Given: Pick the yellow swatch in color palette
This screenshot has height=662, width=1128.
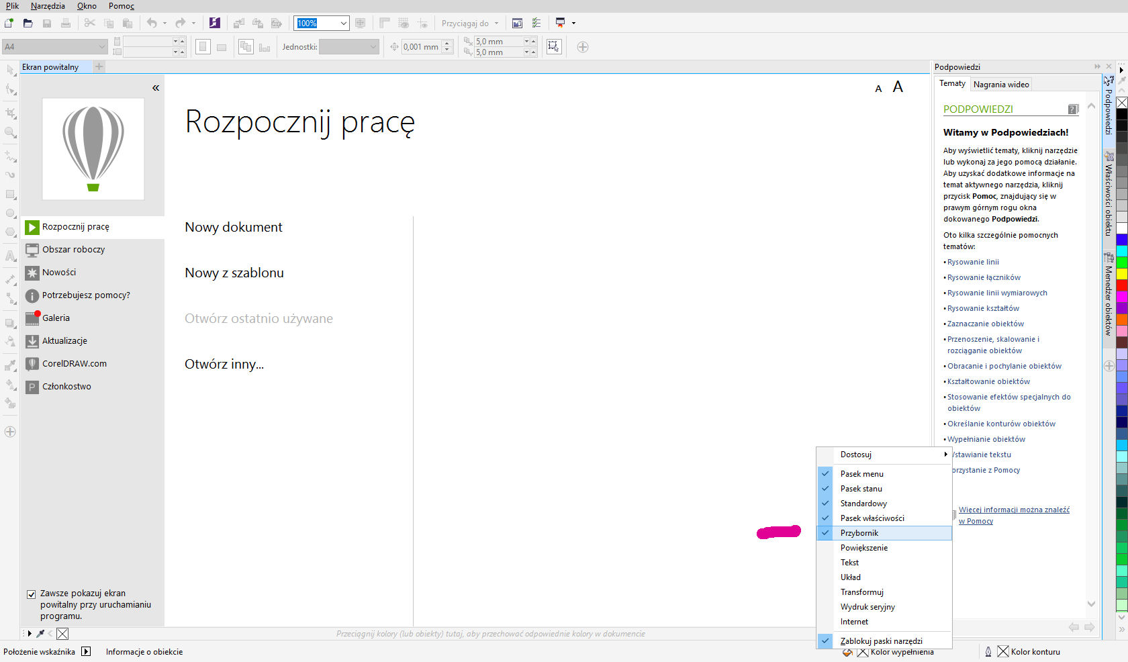Looking at the screenshot, I should (1121, 274).
